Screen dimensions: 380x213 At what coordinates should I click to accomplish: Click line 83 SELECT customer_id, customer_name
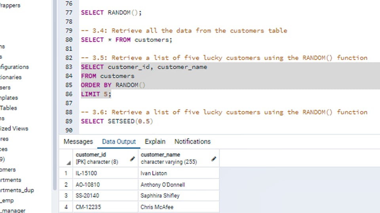tap(144, 67)
